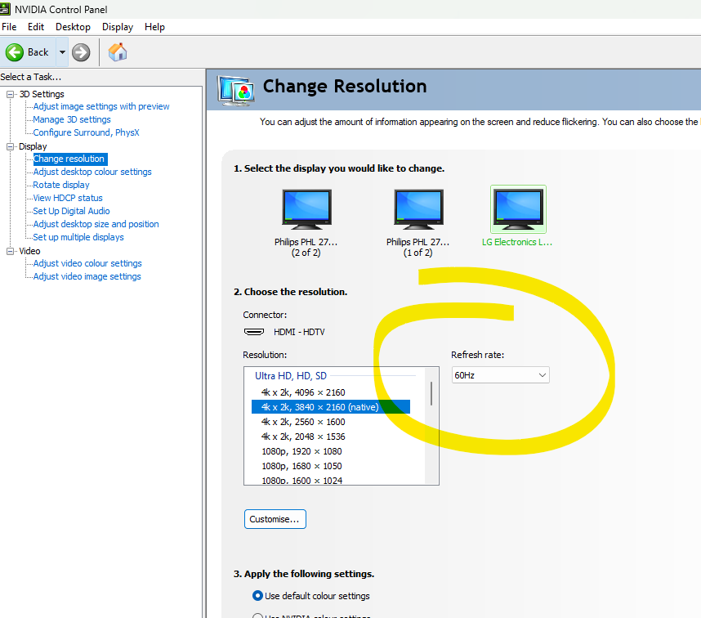Click the resolution list scrollbar thumb
The image size is (701, 618).
tap(431, 393)
